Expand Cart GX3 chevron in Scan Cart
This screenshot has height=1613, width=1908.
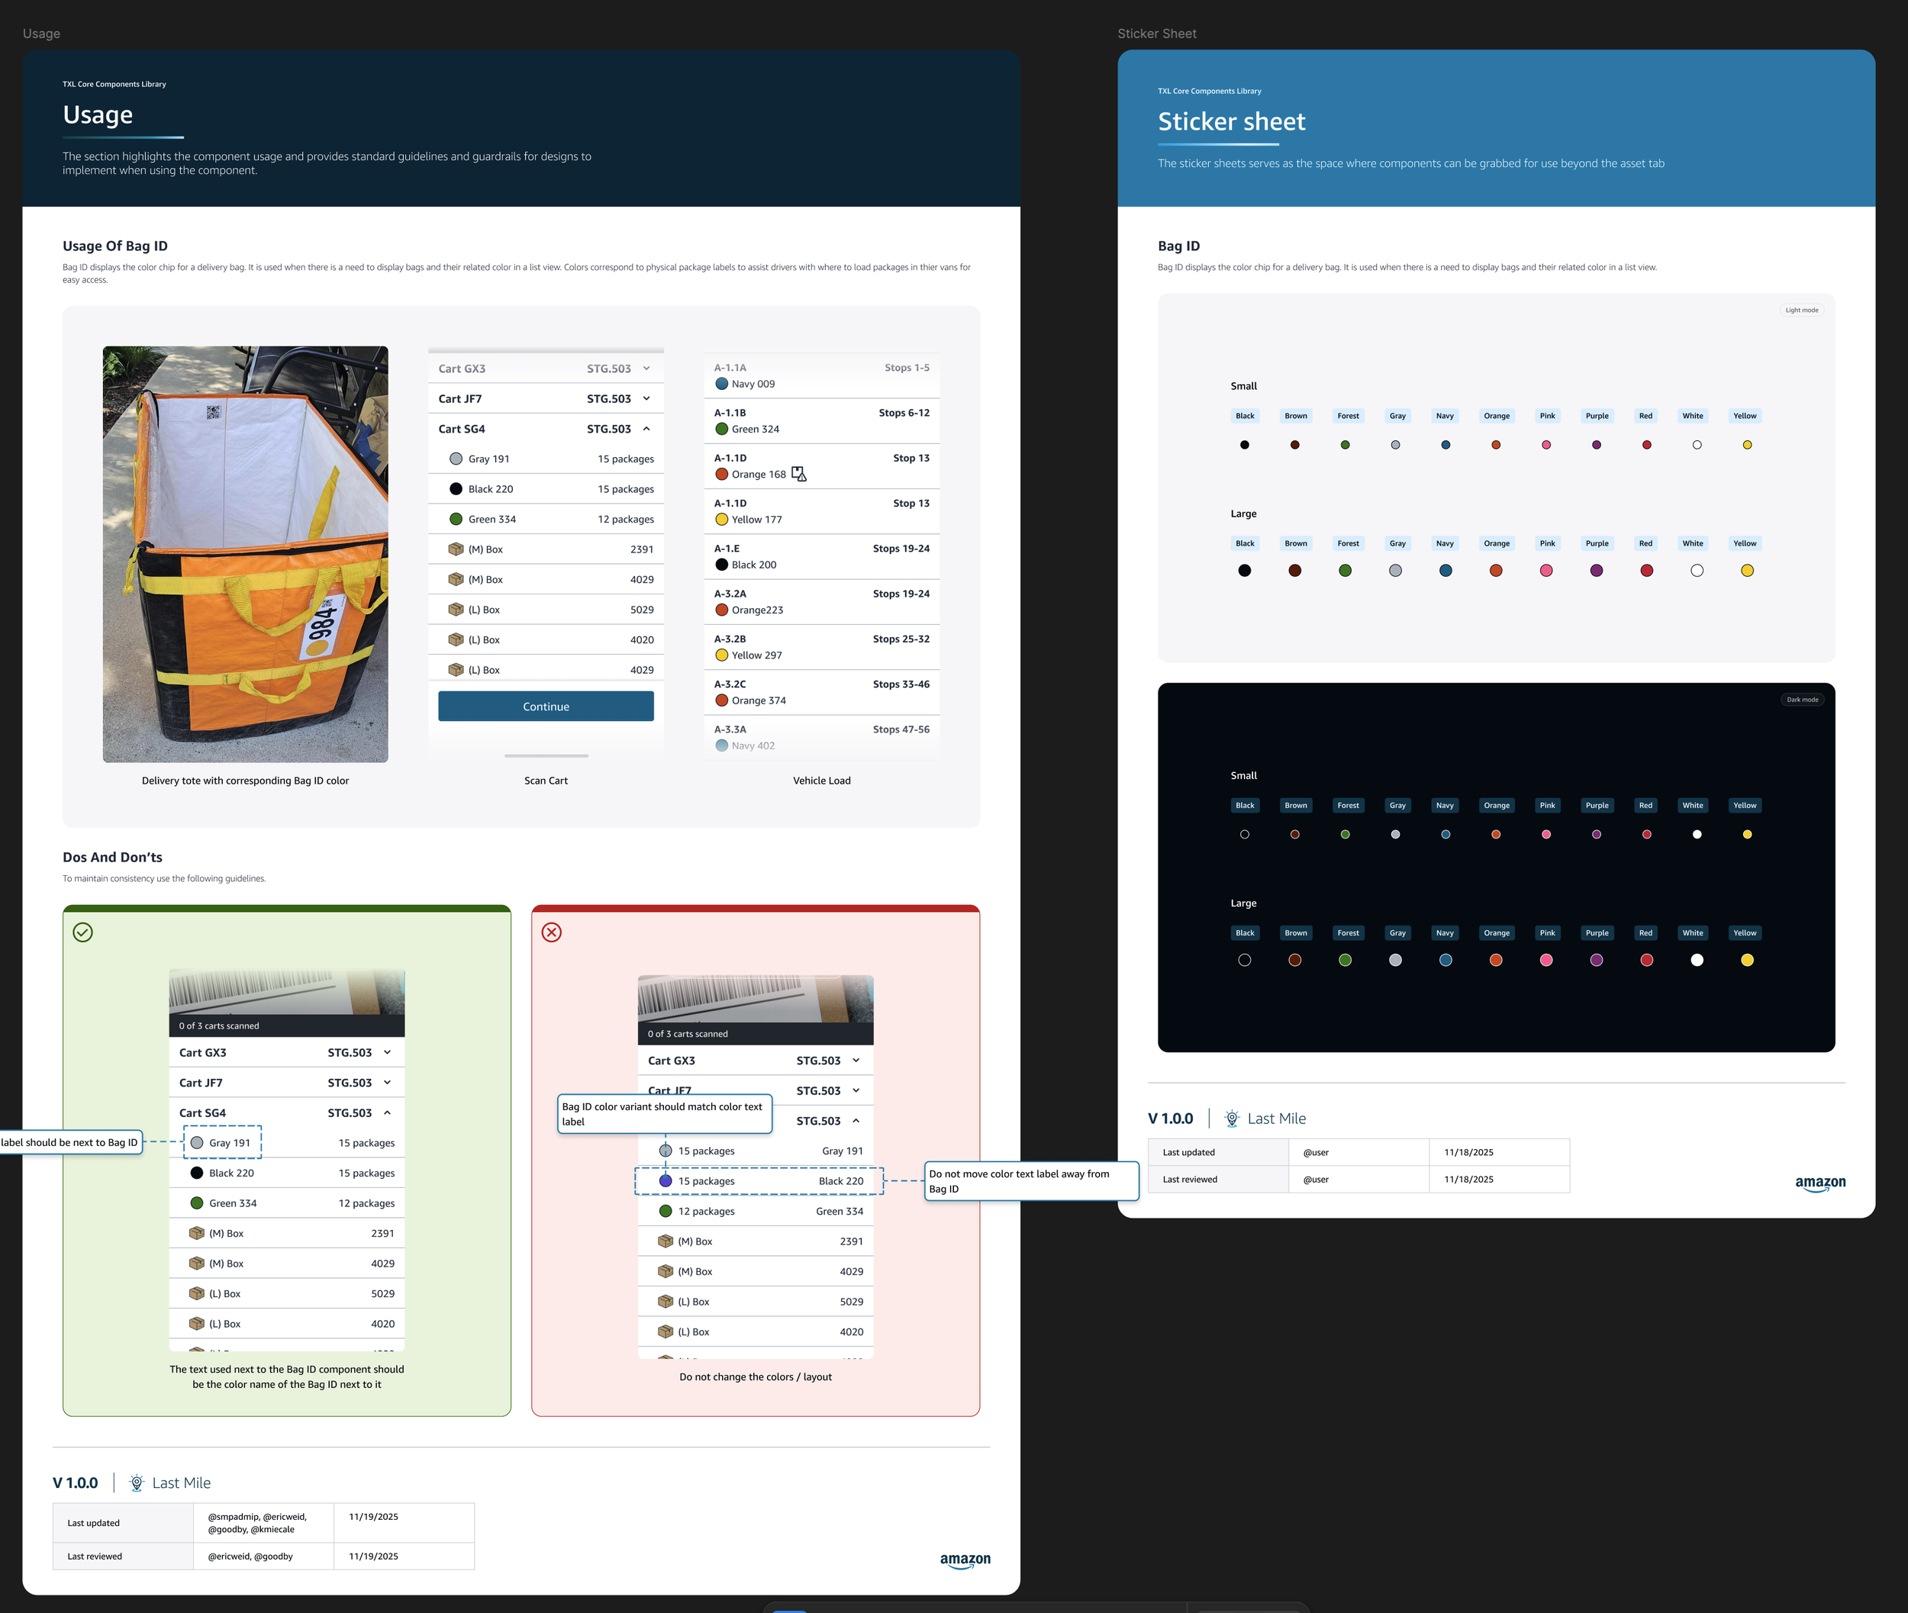pyautogui.click(x=646, y=369)
